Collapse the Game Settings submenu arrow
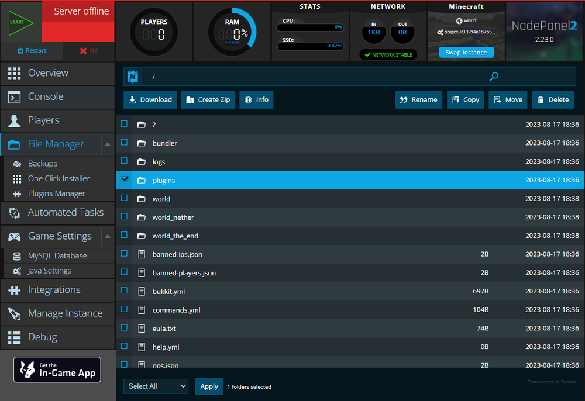 107,237
